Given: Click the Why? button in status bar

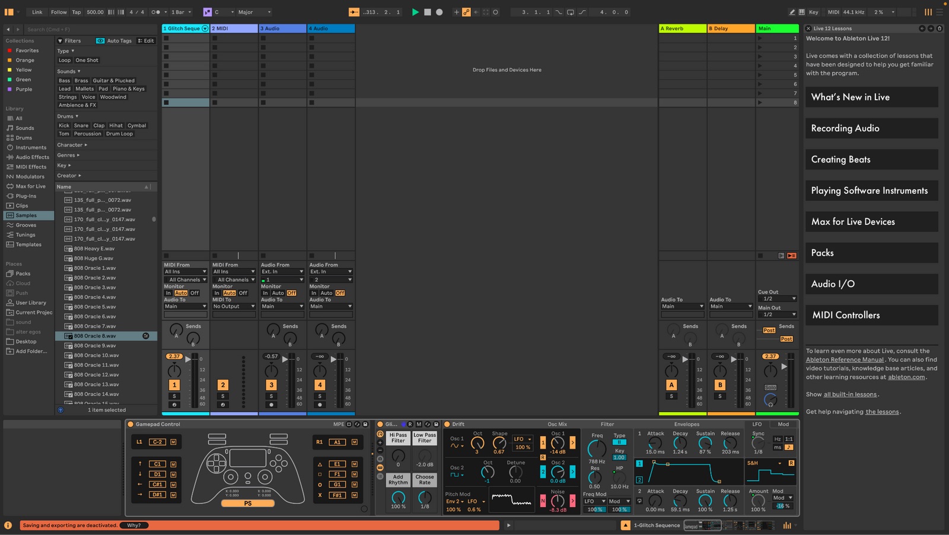Looking at the screenshot, I should tap(134, 526).
